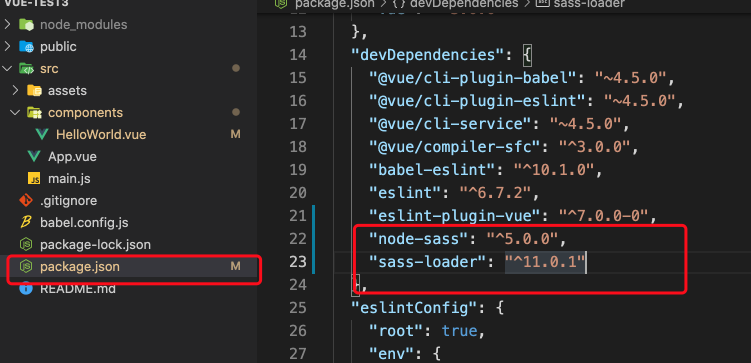
Task: Select the node_modules folder label
Action: pyautogui.click(x=83, y=24)
